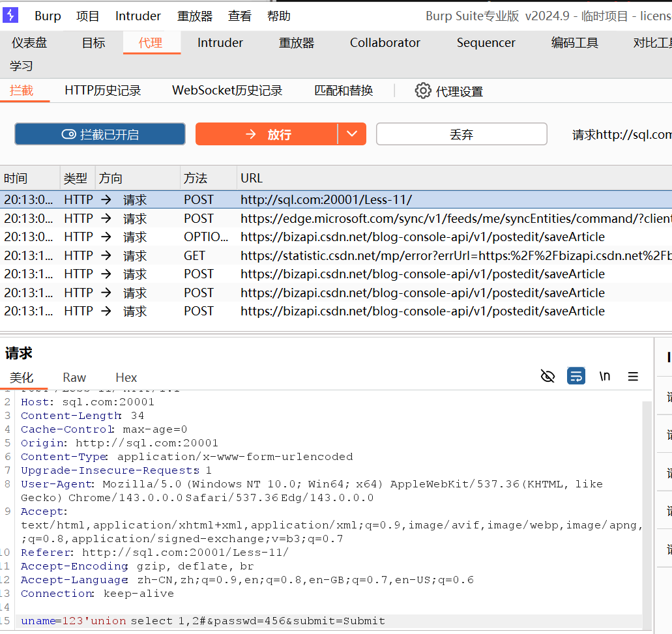
Task: Switch to the Intruder tool tab
Action: pos(220,43)
